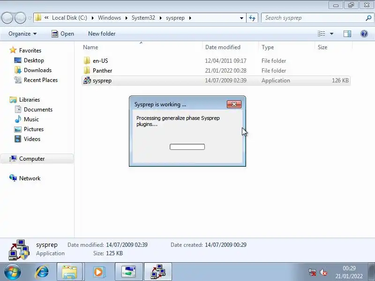375x281 pixels.
Task: Open Windows Media Player from taskbar
Action: (99, 272)
